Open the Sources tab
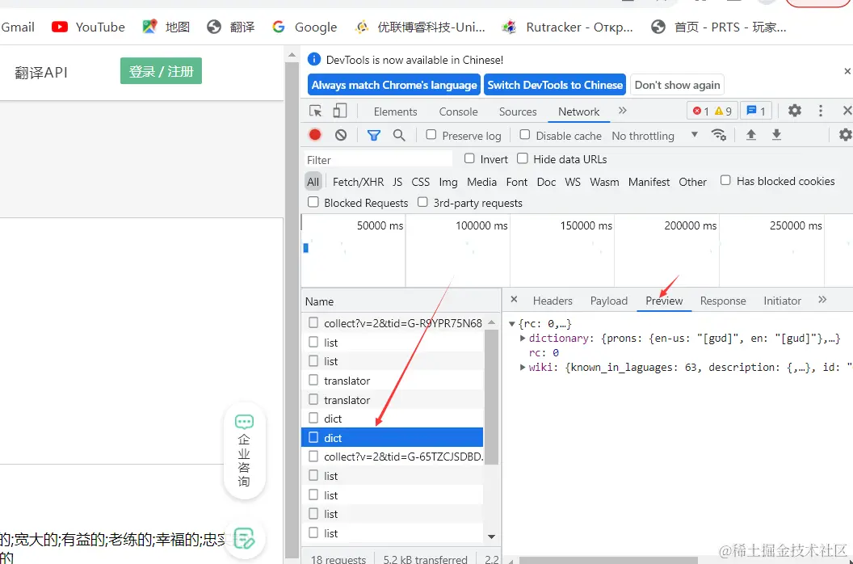853x564 pixels. [518, 112]
